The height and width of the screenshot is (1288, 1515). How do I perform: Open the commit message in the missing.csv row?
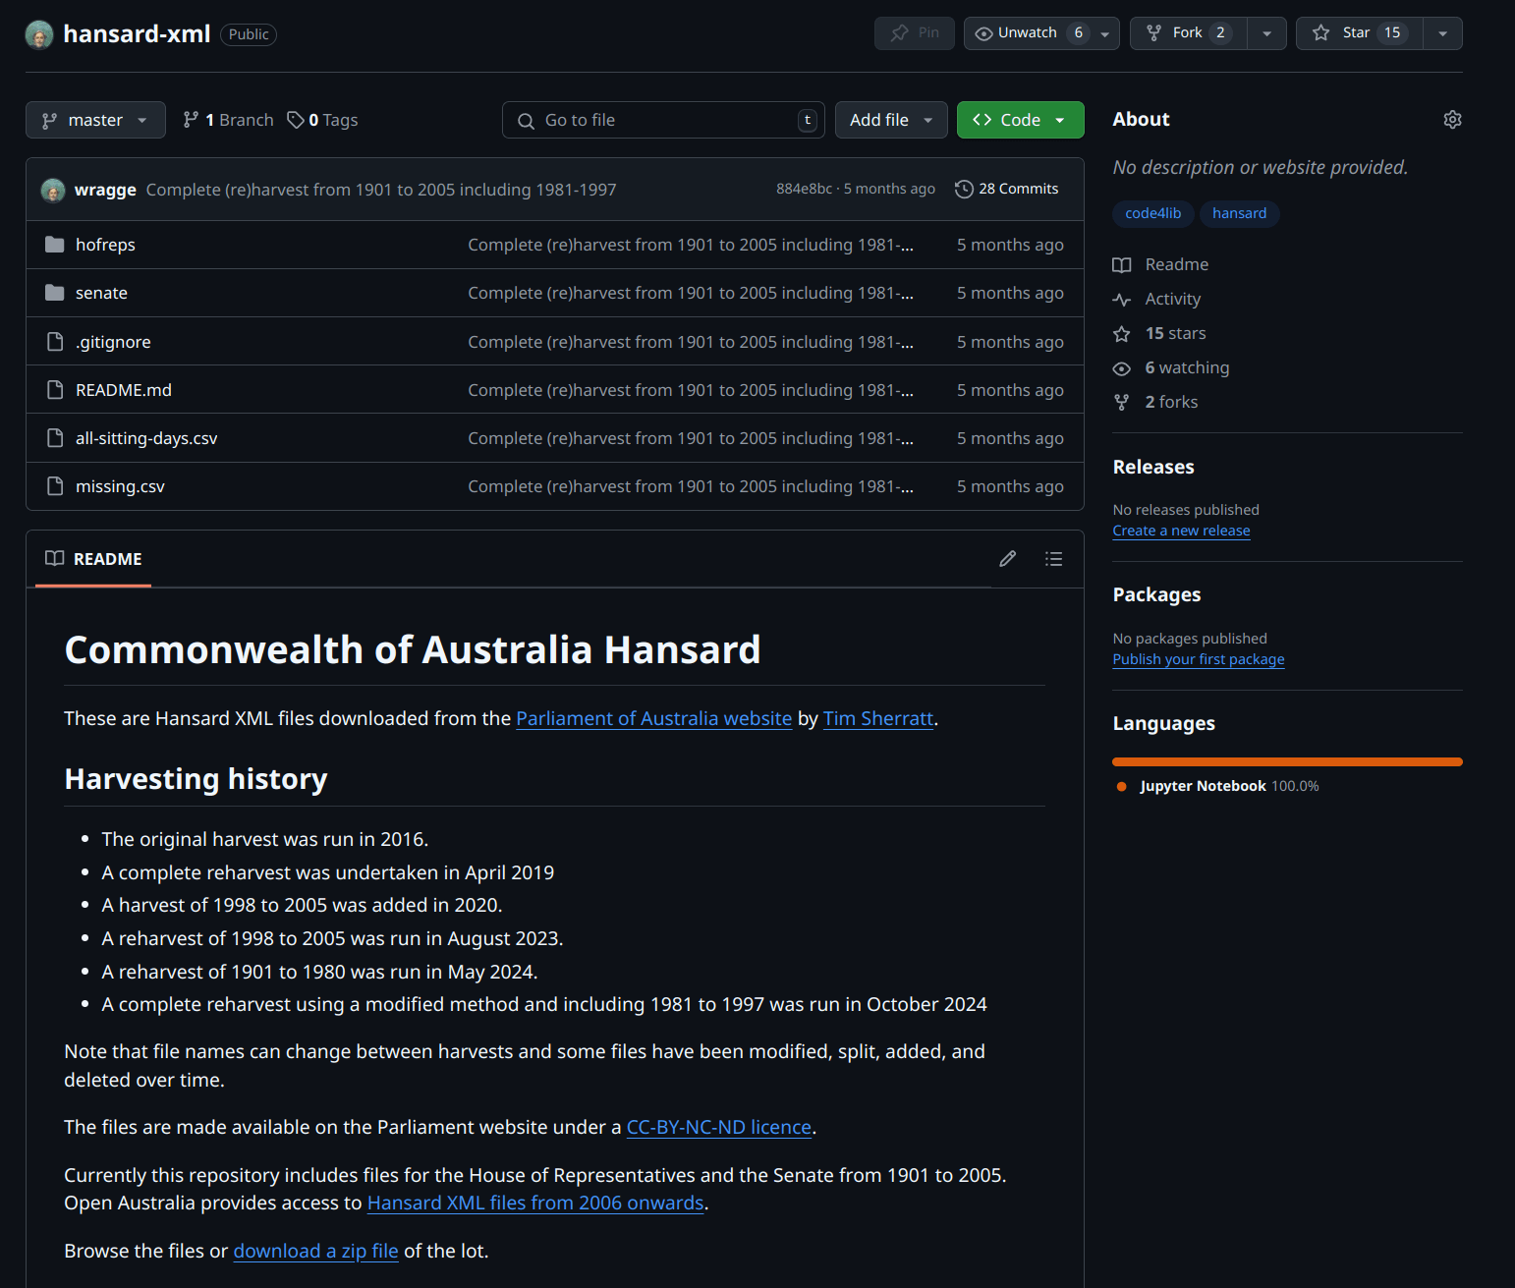tap(691, 486)
